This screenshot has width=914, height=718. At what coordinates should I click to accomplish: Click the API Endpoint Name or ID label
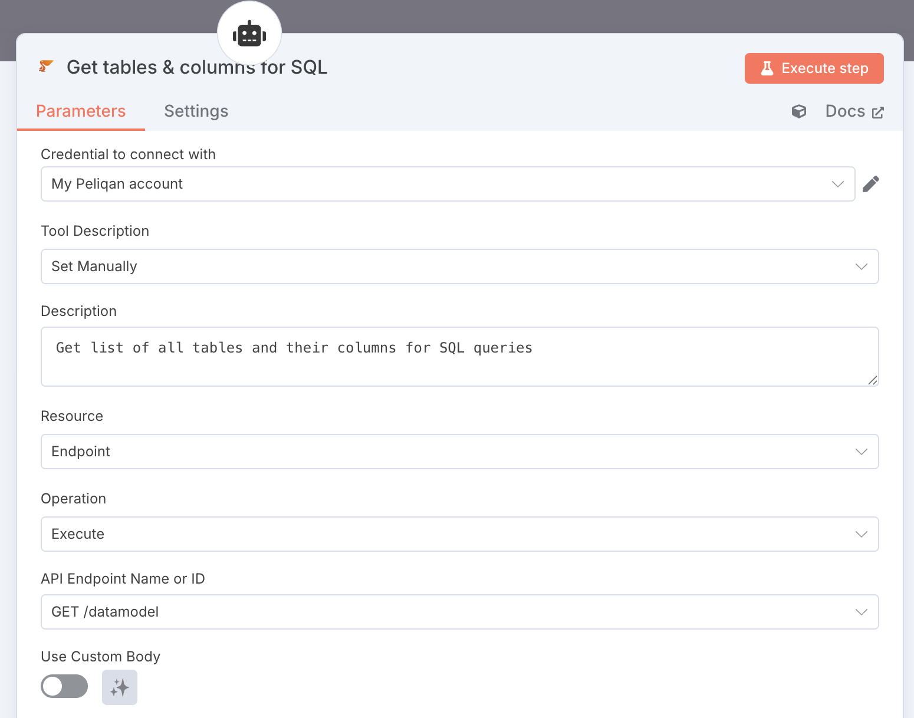coord(123,579)
